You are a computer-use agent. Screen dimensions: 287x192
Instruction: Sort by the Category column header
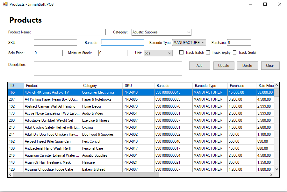[102, 86]
